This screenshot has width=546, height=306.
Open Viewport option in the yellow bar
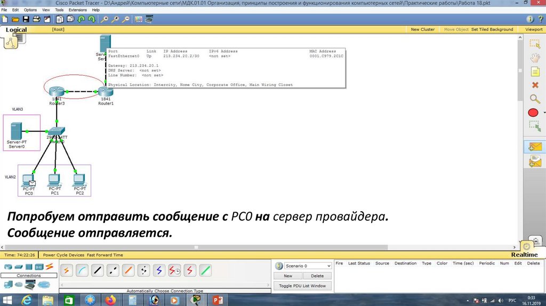tap(534, 29)
